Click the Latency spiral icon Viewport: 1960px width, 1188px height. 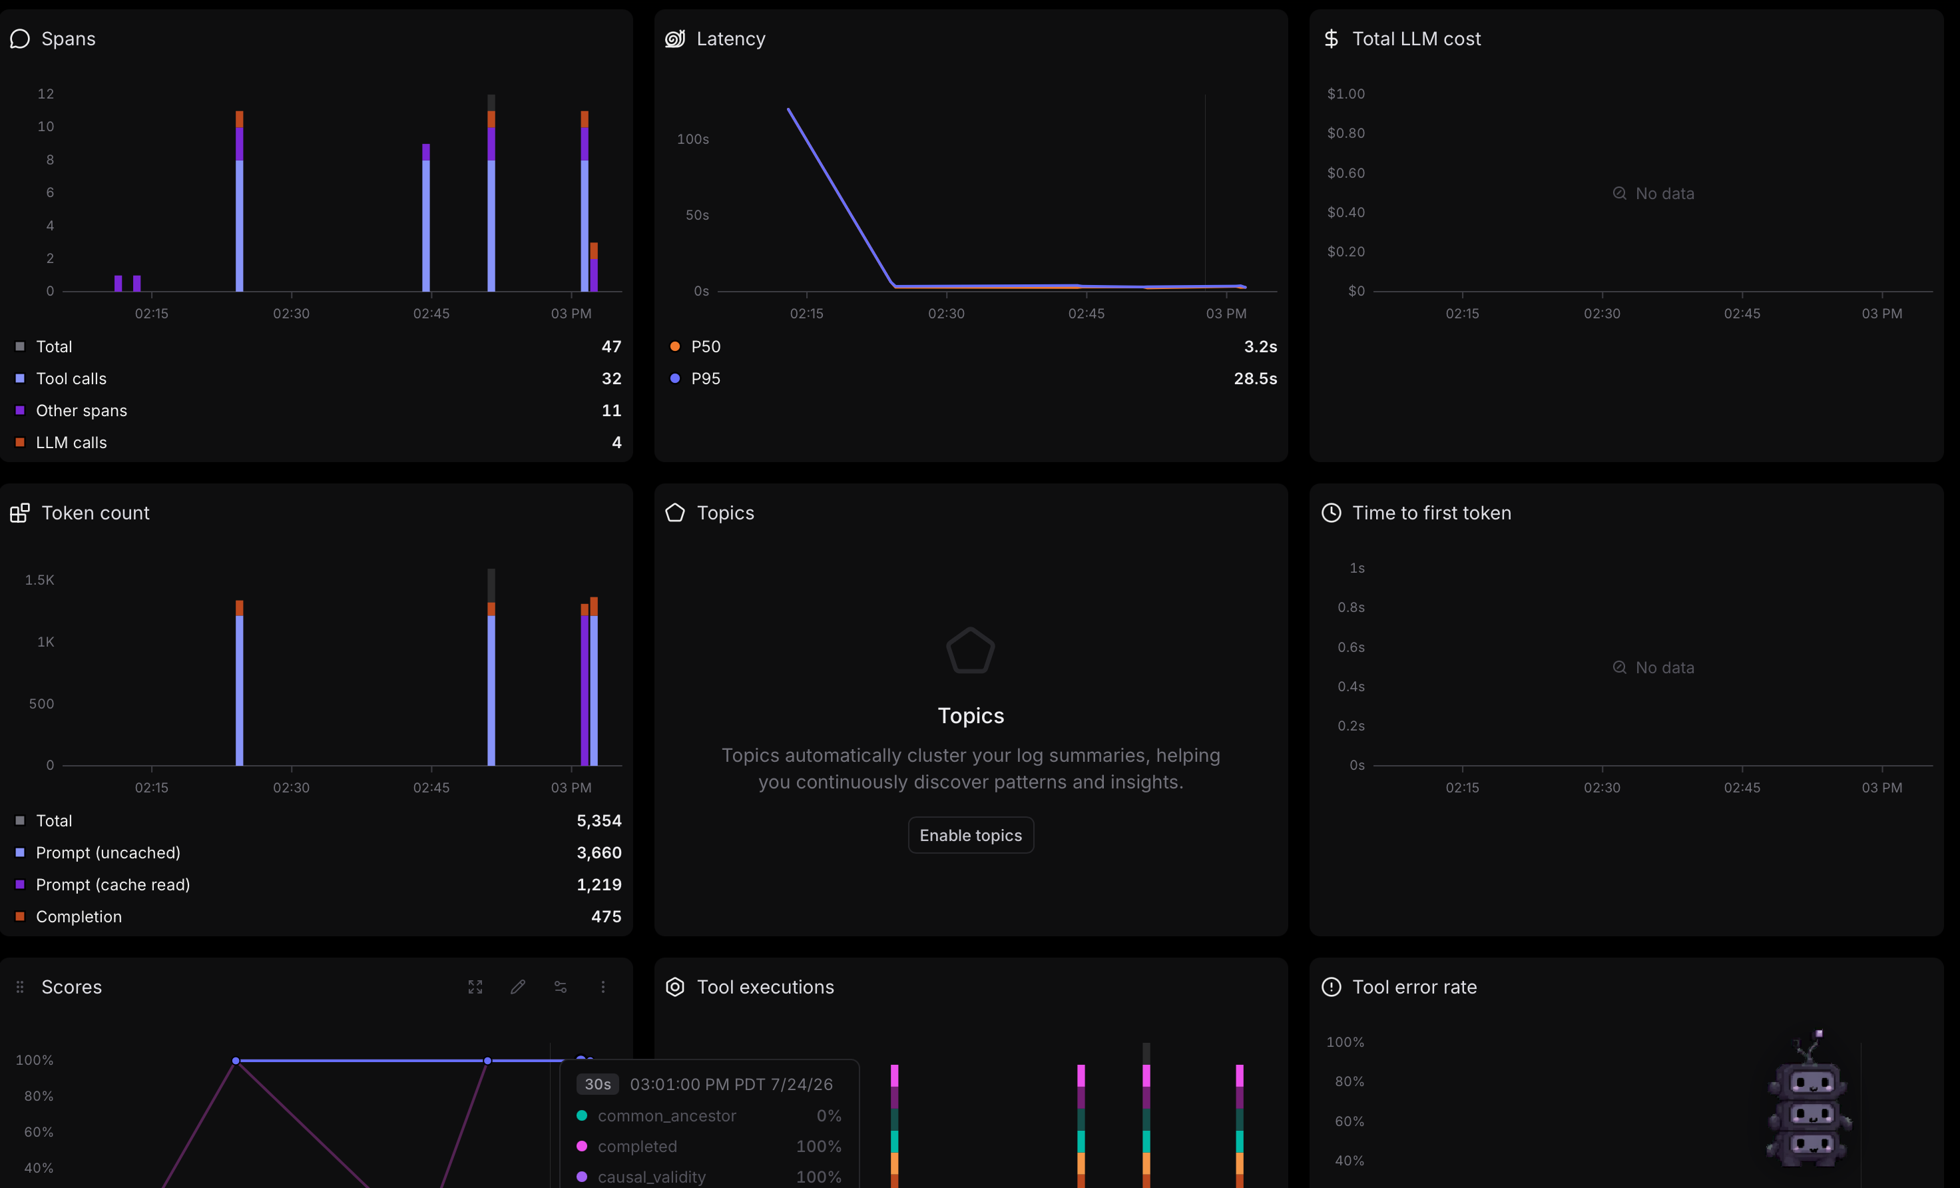coord(674,38)
